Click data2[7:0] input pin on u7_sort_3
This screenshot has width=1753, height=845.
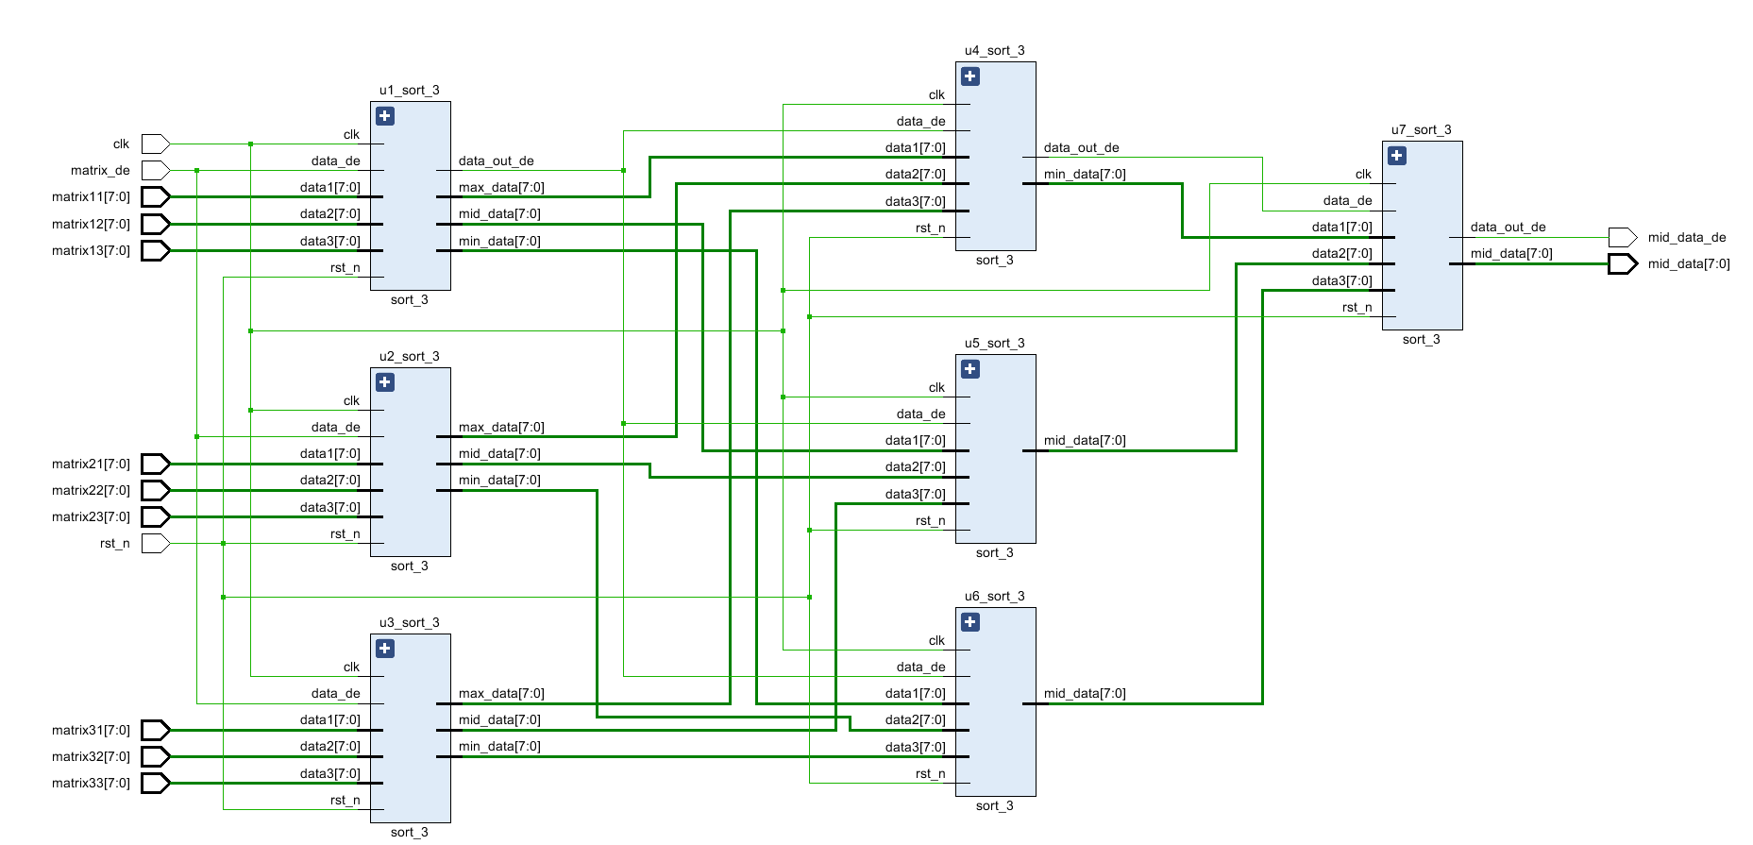point(1342,254)
